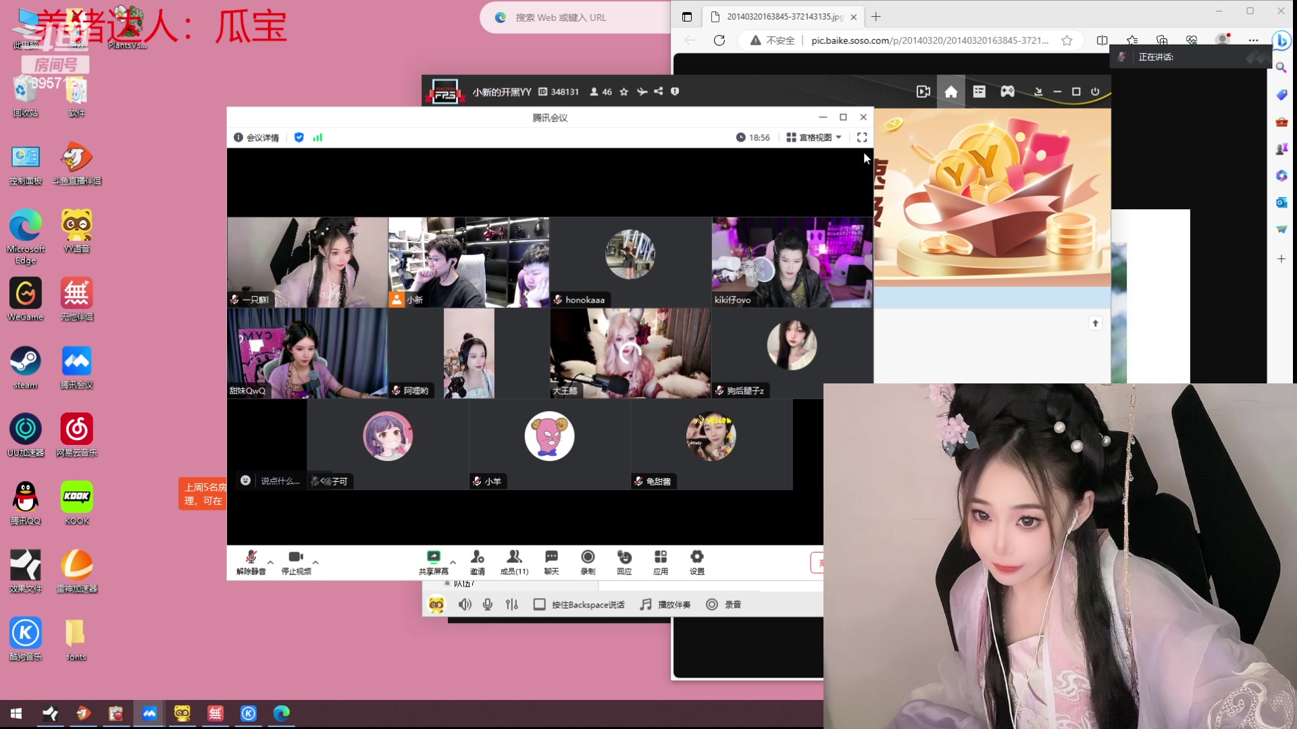Open the 应用 apps icon
The height and width of the screenshot is (729, 1297).
[x=661, y=562]
